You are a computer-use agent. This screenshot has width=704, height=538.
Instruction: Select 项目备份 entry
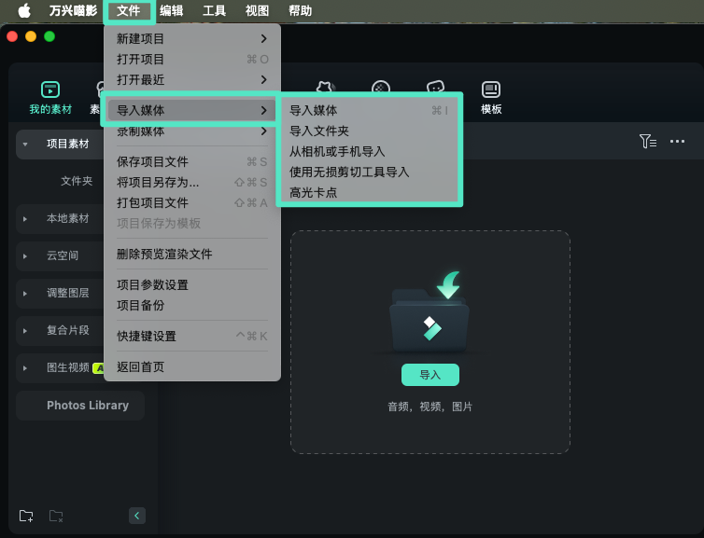click(192, 305)
